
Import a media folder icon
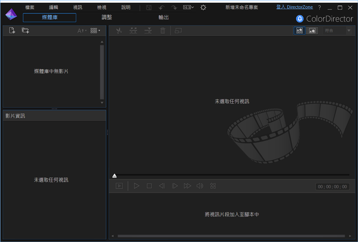click(x=26, y=30)
